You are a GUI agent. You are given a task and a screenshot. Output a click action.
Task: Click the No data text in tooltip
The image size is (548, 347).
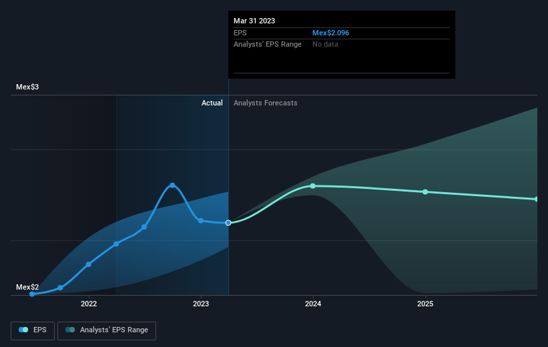pos(325,45)
